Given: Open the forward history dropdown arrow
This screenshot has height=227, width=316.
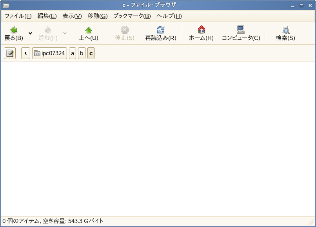Looking at the screenshot, I should [x=65, y=33].
